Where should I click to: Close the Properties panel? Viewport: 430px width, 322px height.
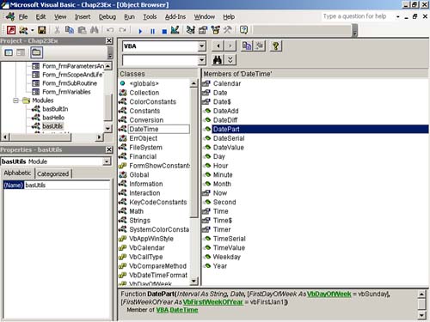point(109,149)
